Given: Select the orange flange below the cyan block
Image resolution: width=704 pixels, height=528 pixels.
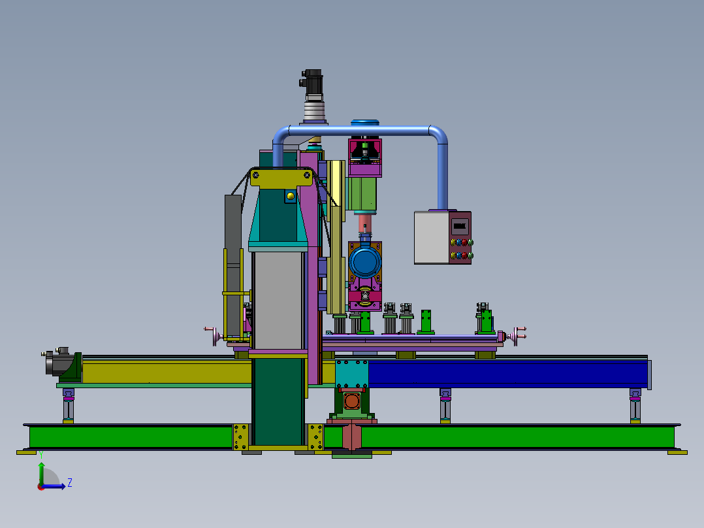Looking at the screenshot, I should coord(352,401).
